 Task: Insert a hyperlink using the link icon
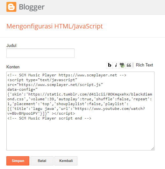122,65
